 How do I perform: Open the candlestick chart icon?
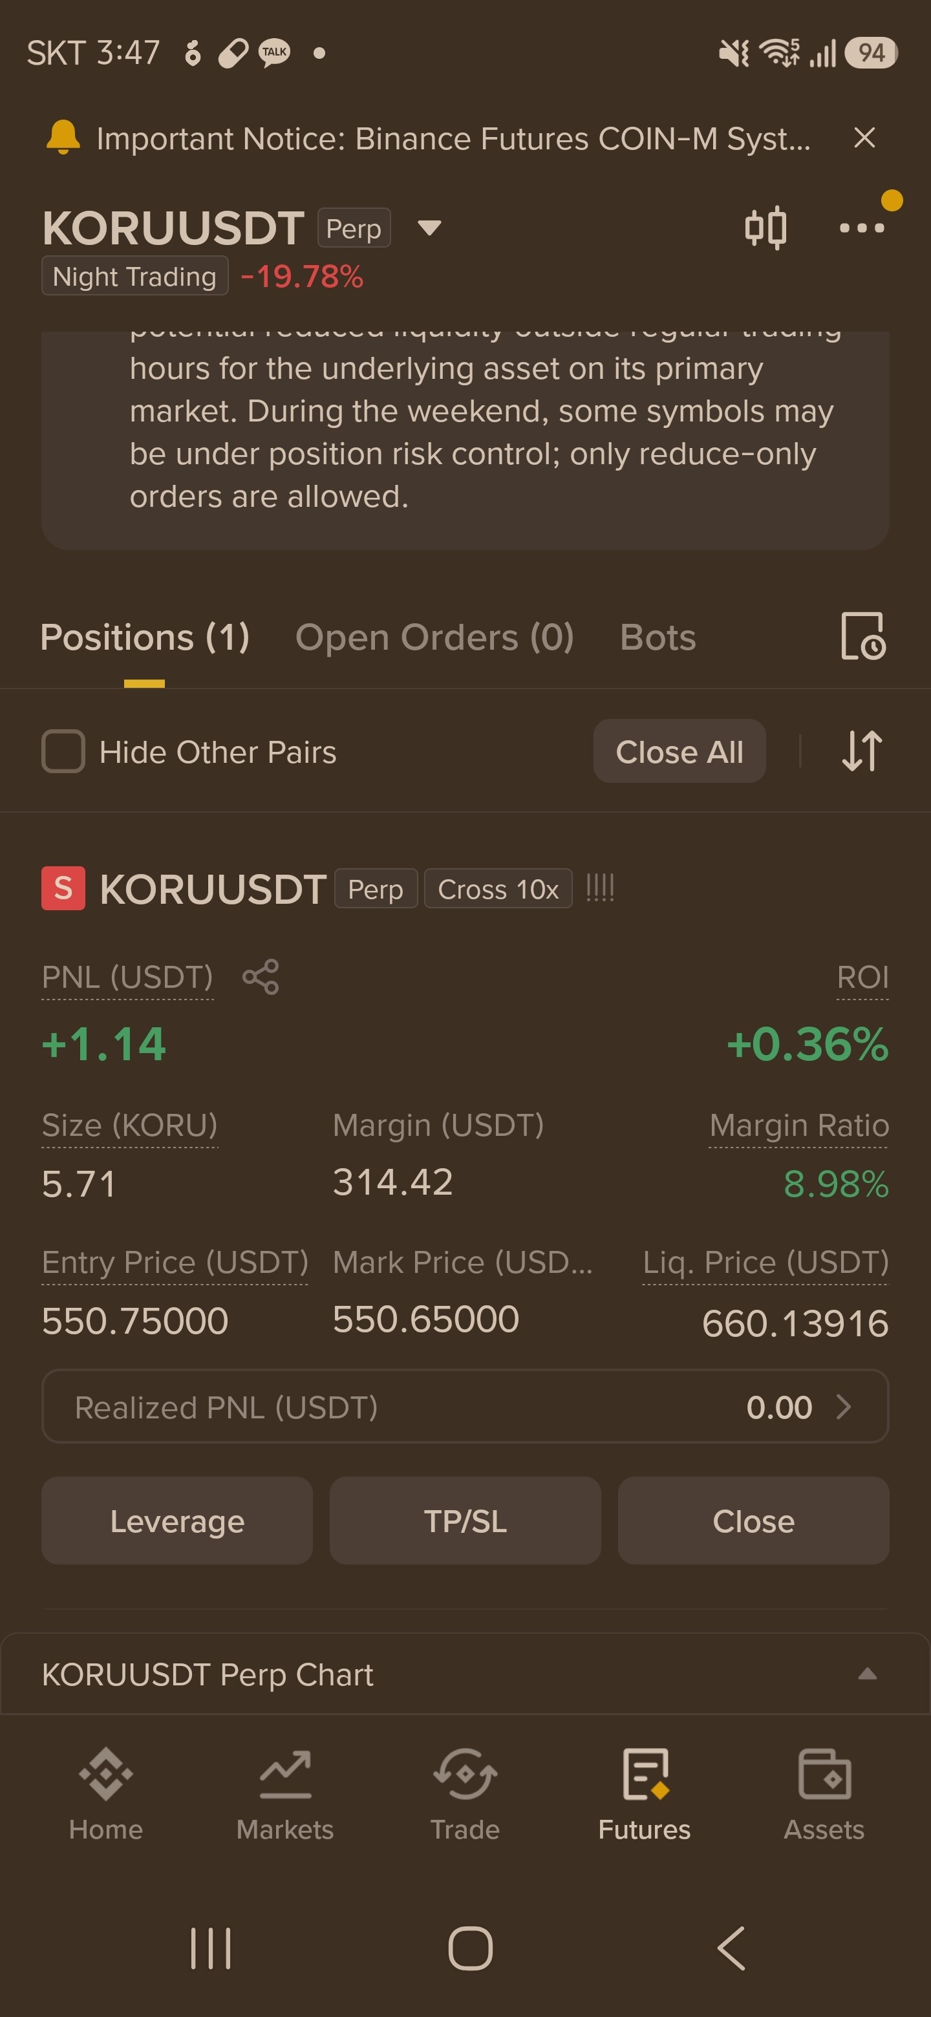pos(765,228)
